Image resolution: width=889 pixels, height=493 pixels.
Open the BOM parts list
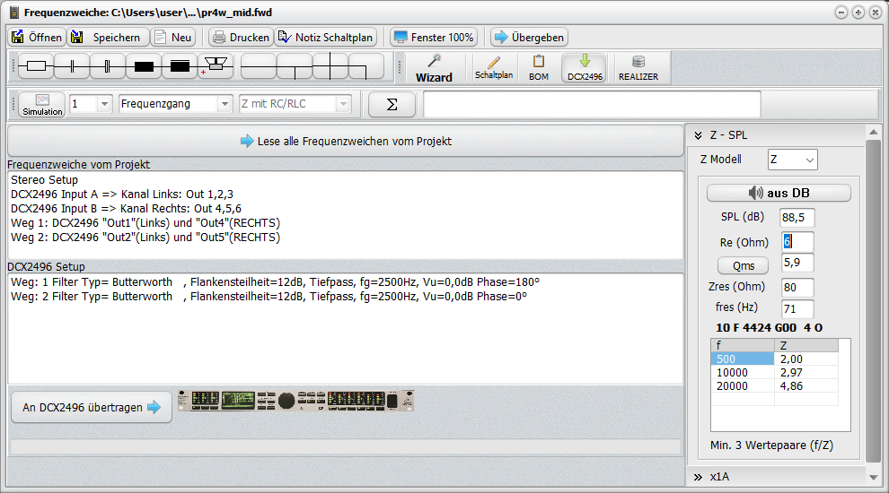[539, 68]
